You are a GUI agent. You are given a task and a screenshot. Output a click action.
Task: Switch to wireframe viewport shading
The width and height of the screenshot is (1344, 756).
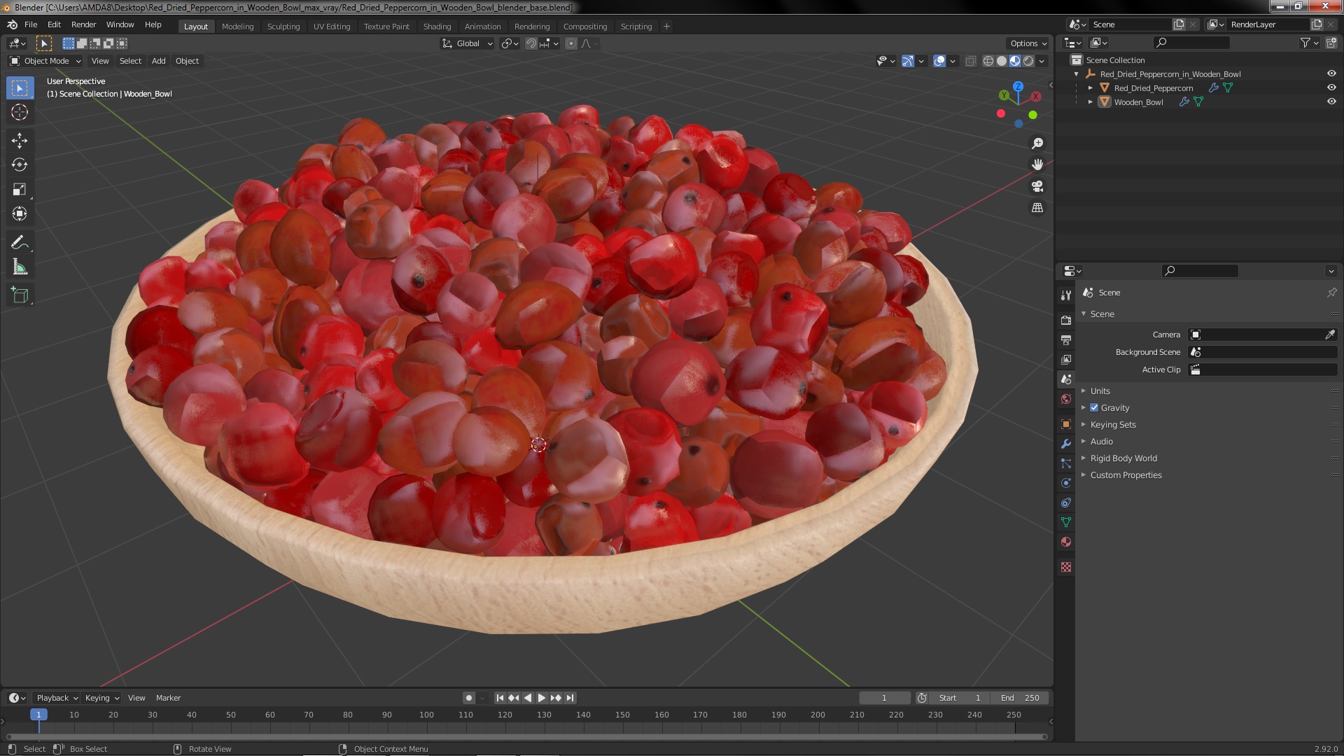(x=988, y=61)
